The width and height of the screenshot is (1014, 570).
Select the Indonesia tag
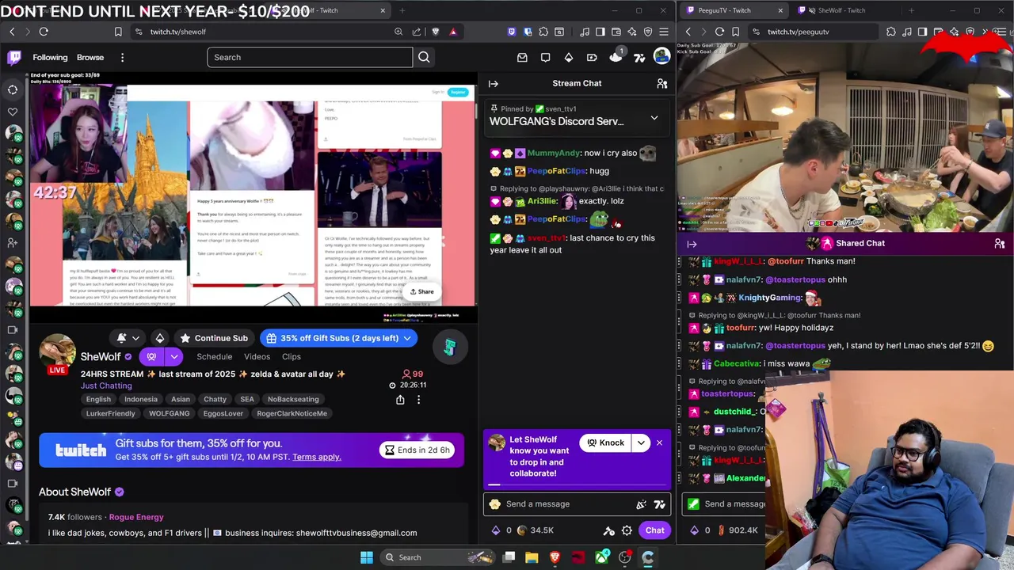(141, 399)
